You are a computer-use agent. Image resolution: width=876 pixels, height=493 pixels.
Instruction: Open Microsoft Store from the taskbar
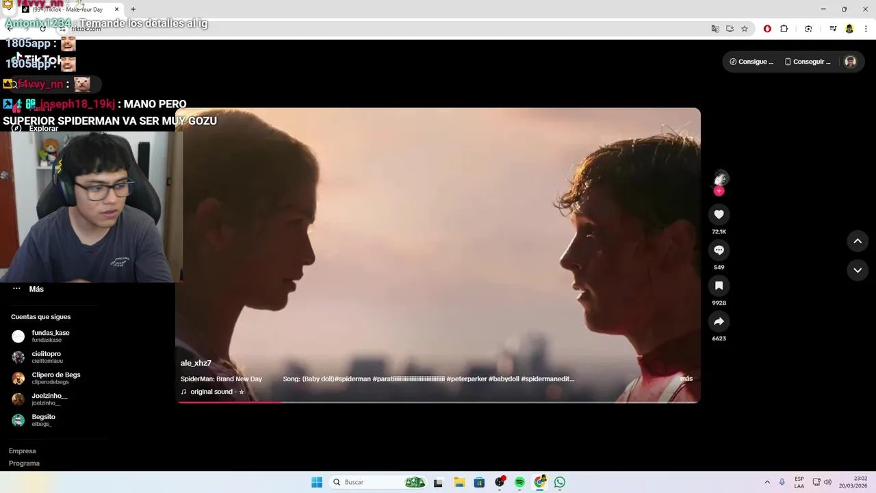[479, 482]
